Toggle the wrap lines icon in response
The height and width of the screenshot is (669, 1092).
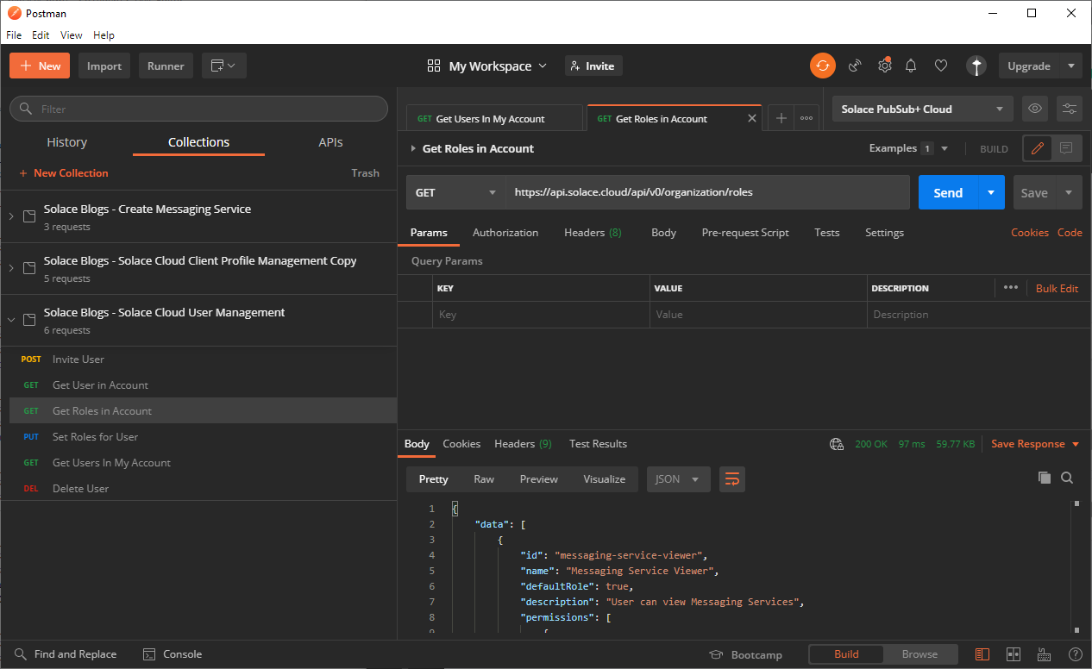[731, 479]
